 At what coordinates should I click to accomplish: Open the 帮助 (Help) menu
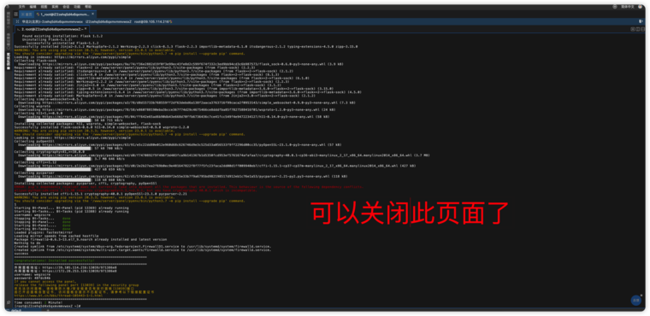(x=88, y=7)
